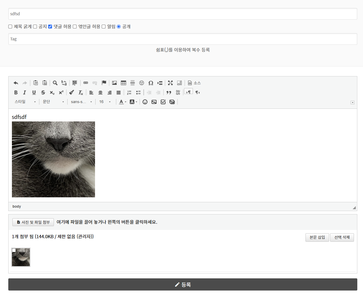Copy formatting with paintbrush
This screenshot has width=363, height=297.
coord(72,92)
